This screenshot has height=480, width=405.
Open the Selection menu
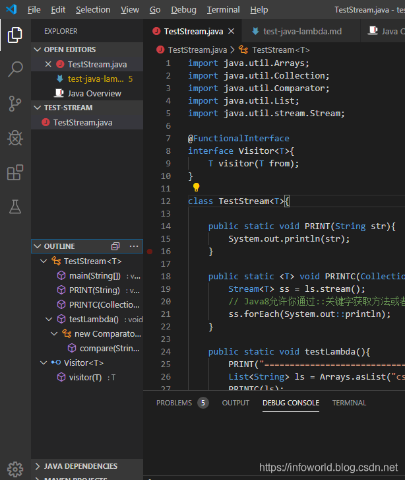(93, 10)
